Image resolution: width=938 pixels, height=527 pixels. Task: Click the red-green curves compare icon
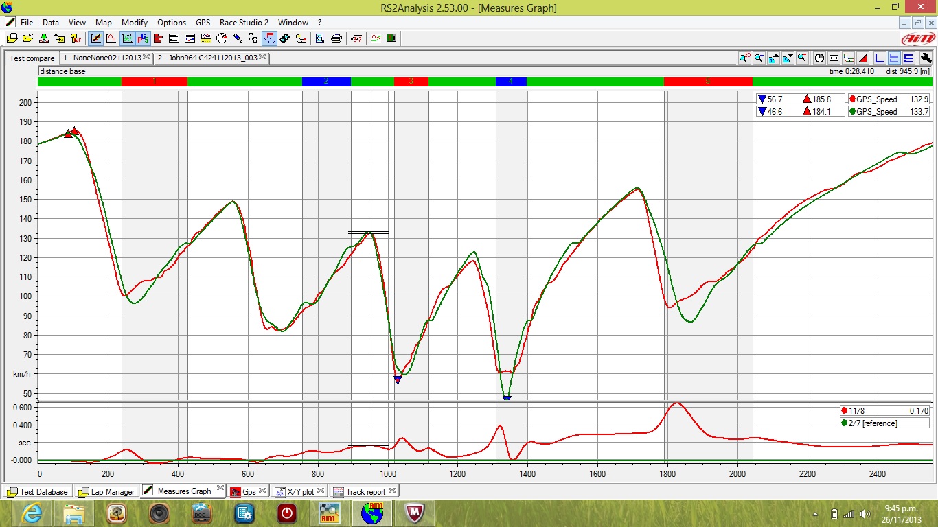(376, 38)
